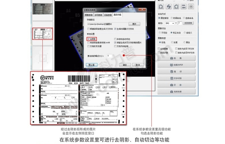This screenshot has height=144, width=225.
Task: Click the circular arrows refresh icon
Action: pos(169,6)
